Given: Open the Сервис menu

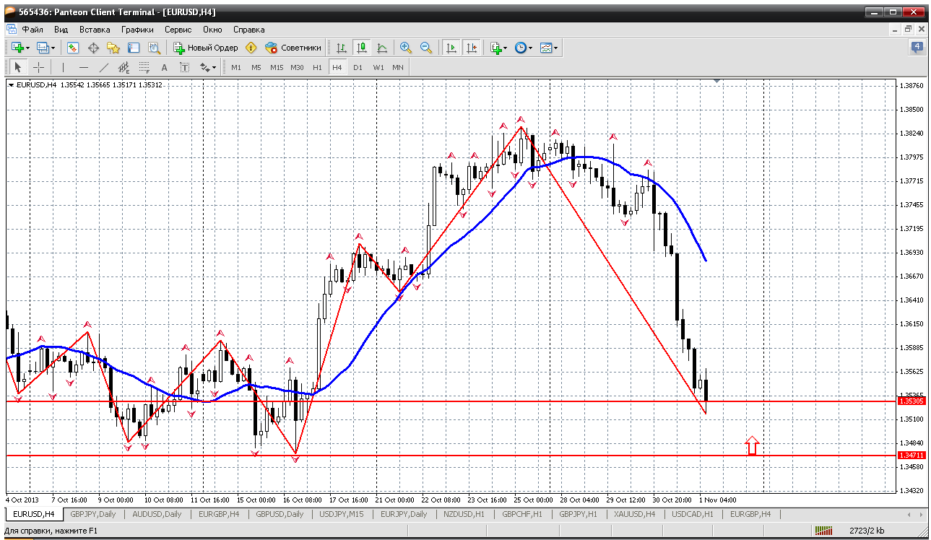Looking at the screenshot, I should 178,30.
